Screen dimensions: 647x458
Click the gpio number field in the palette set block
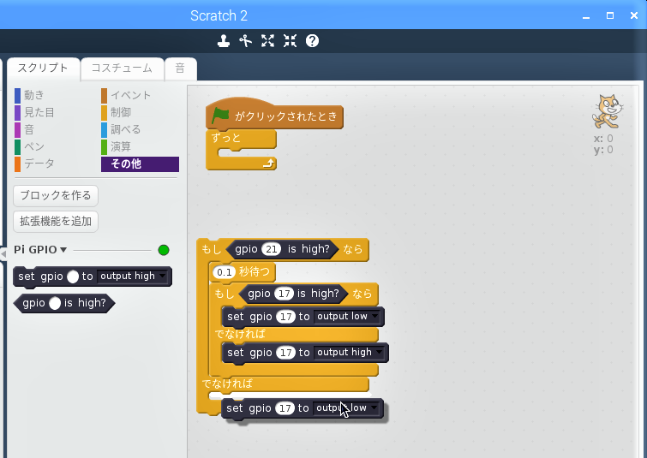[73, 277]
